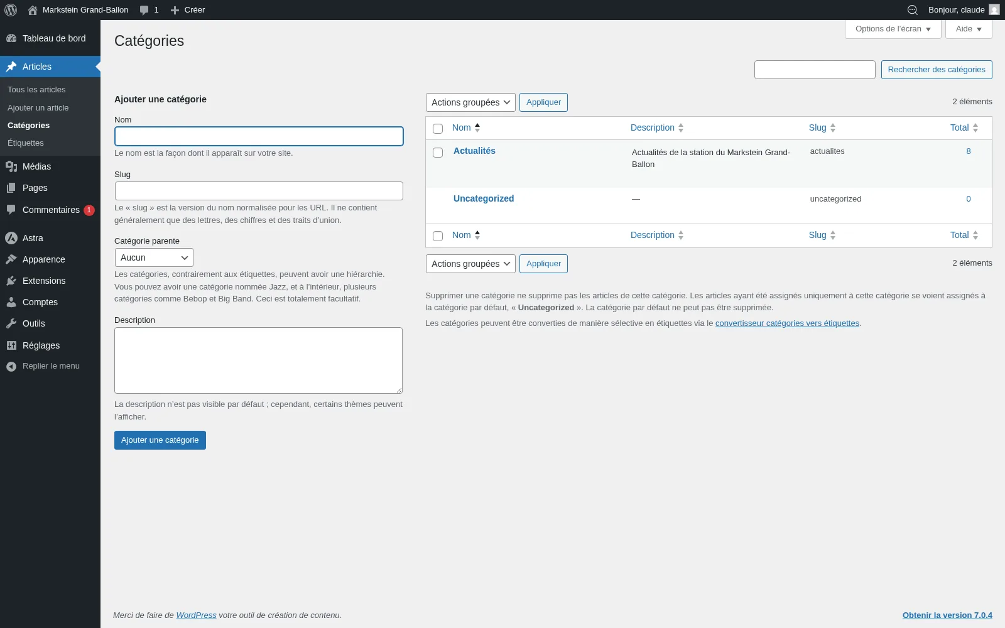Click the Comptes user icon
The image size is (1005, 628).
(11, 302)
